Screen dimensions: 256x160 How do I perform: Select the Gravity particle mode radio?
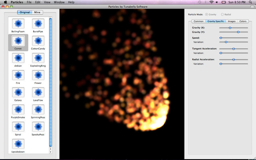tap(207, 14)
